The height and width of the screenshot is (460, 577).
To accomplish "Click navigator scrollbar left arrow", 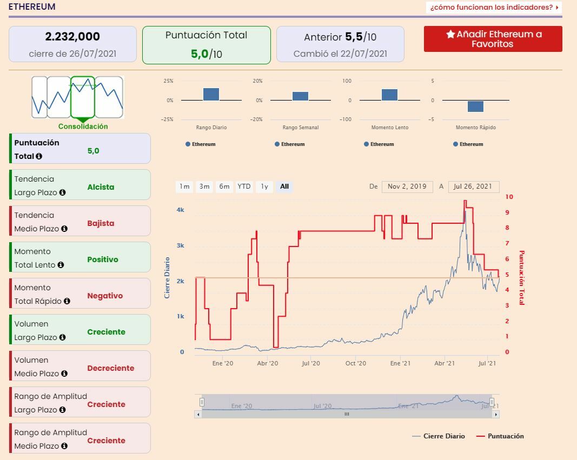I will coord(198,415).
